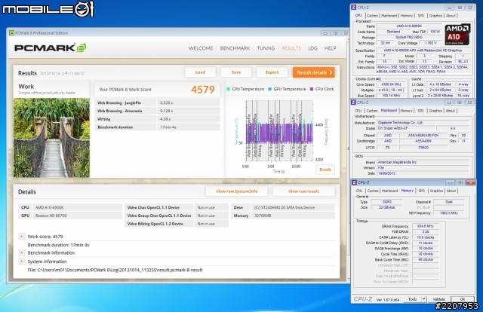Screen dimensions: 483x312
Task: Click the CPU Clock legend swatch
Action: 312,89
